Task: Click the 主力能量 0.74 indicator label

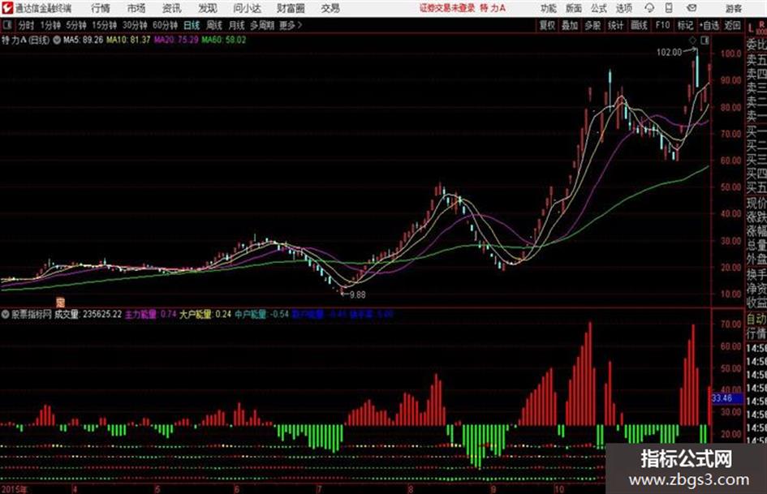Action: (x=151, y=314)
